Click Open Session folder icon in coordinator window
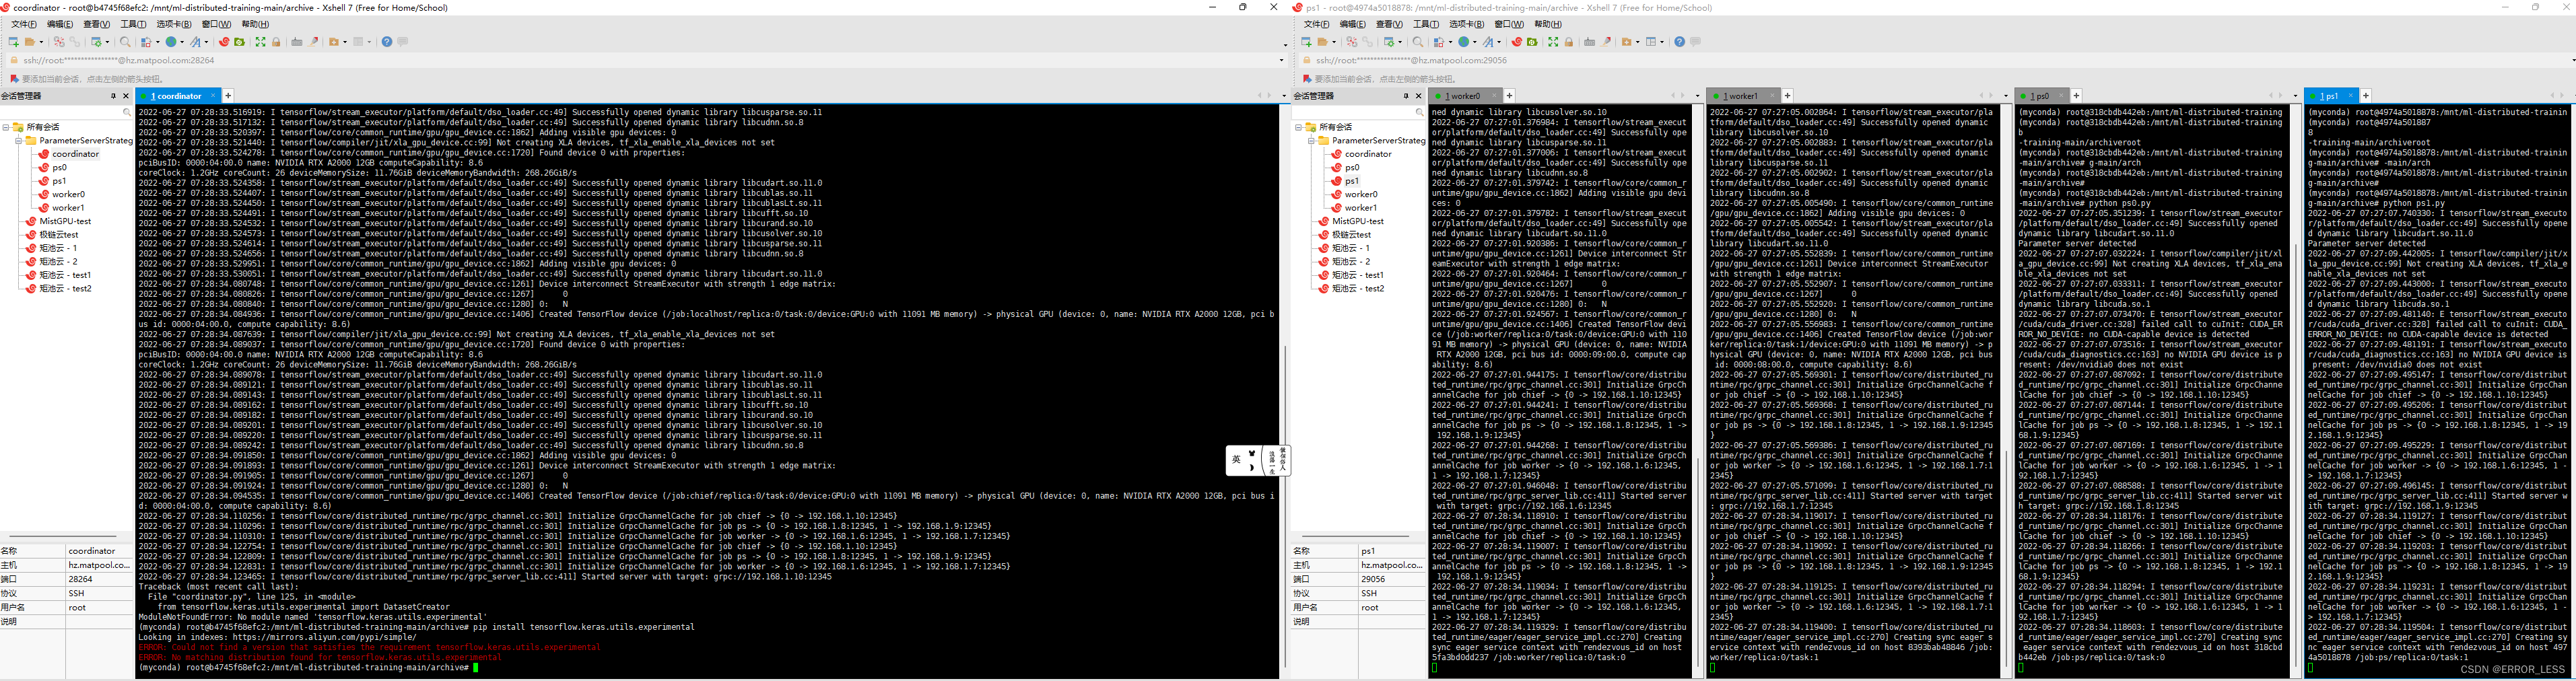Screen dimensions: 2576x681 (30, 42)
